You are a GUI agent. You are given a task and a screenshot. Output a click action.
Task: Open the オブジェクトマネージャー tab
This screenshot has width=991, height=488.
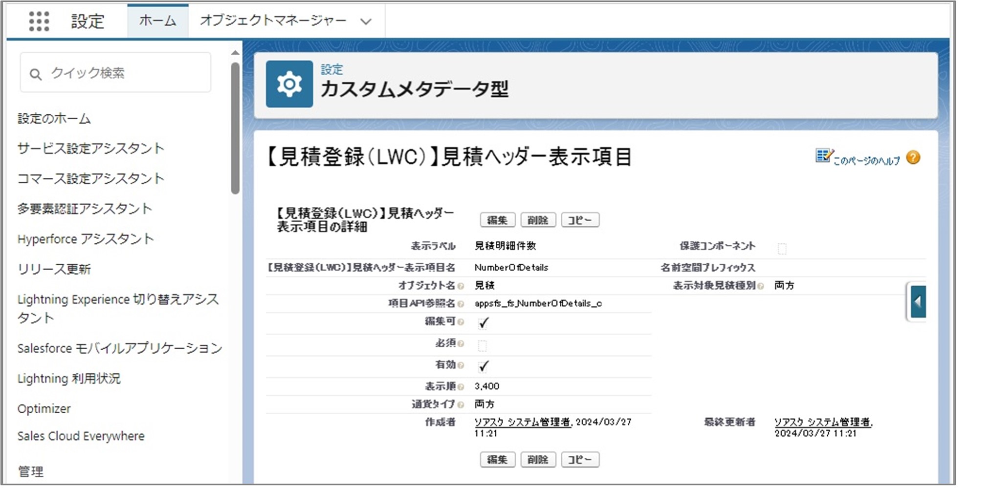273,21
